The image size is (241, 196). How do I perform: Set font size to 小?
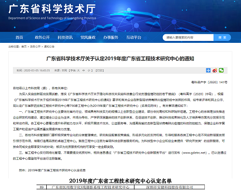pyautogui.click(x=89, y=70)
